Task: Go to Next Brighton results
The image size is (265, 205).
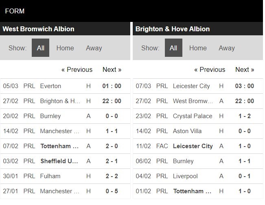Action: (245, 69)
